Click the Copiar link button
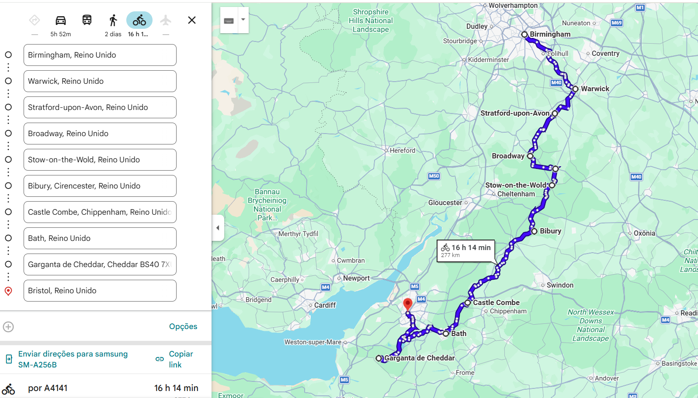698x398 pixels. [x=181, y=359]
